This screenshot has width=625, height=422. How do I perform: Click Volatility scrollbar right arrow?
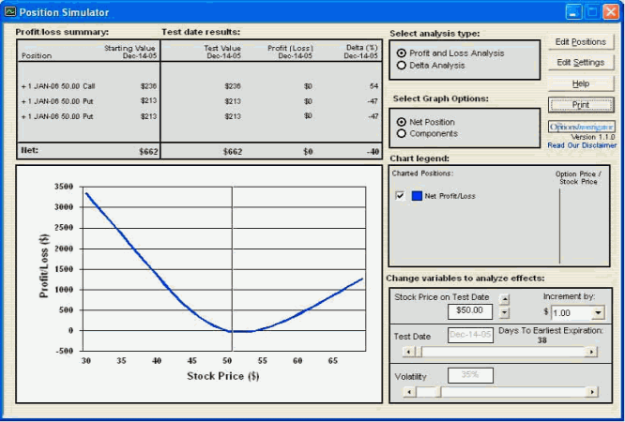[591, 392]
